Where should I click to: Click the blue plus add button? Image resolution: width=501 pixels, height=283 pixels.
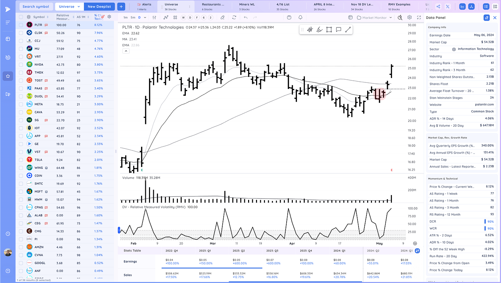click(x=121, y=6)
